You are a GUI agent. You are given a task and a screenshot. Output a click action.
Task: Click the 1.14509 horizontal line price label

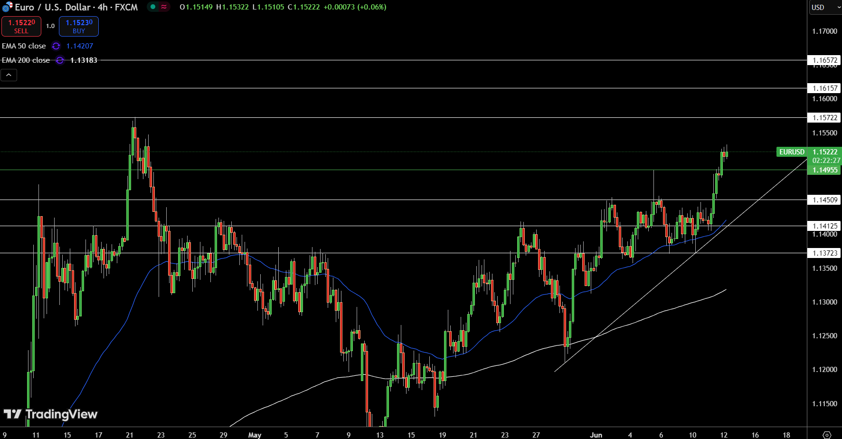coord(824,200)
